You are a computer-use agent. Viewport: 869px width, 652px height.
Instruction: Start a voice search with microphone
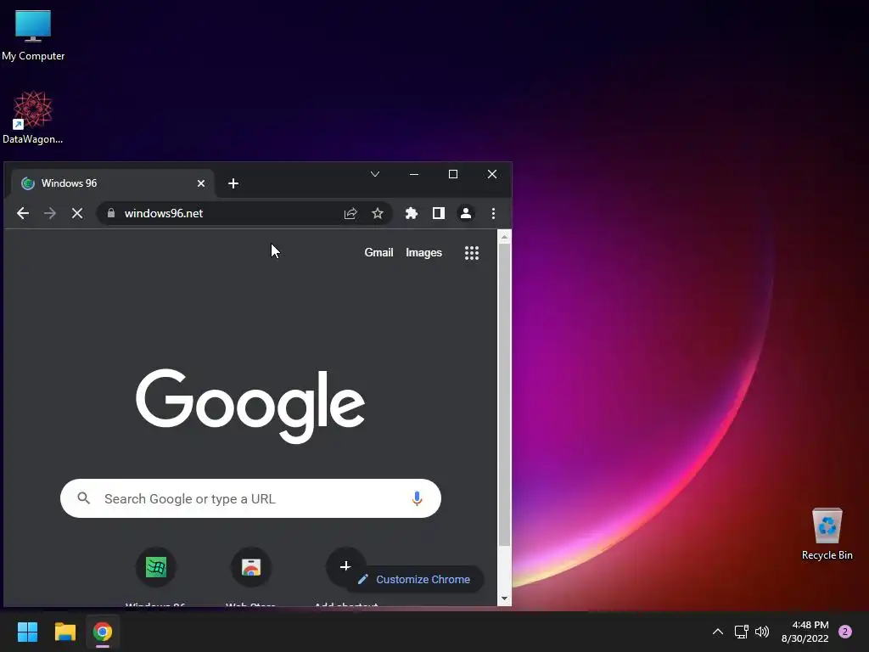coord(417,498)
